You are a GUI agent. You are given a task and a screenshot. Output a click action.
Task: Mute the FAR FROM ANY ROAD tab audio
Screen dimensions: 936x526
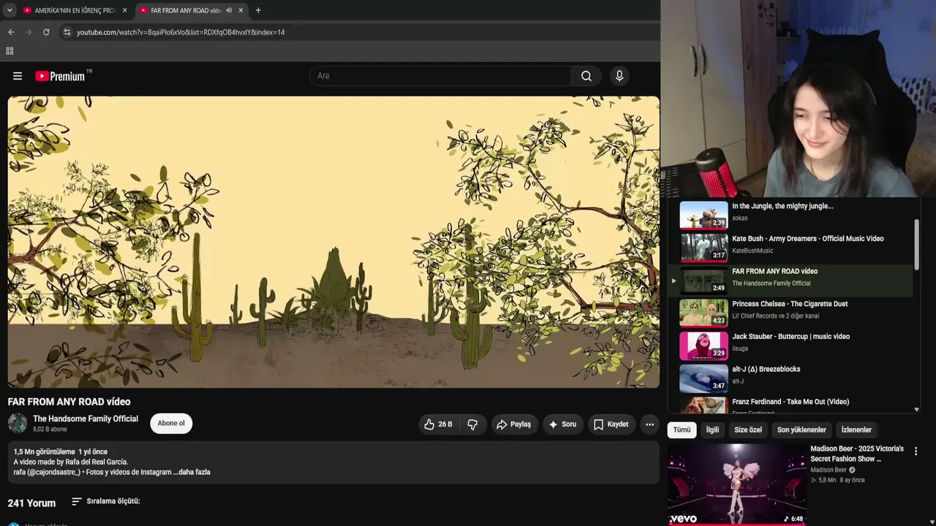229,10
